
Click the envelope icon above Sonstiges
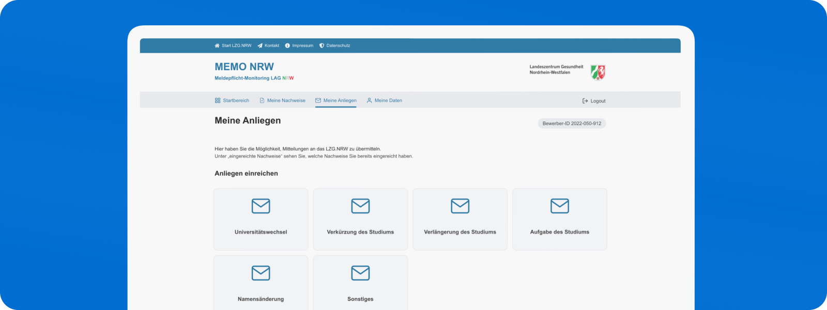coord(360,273)
